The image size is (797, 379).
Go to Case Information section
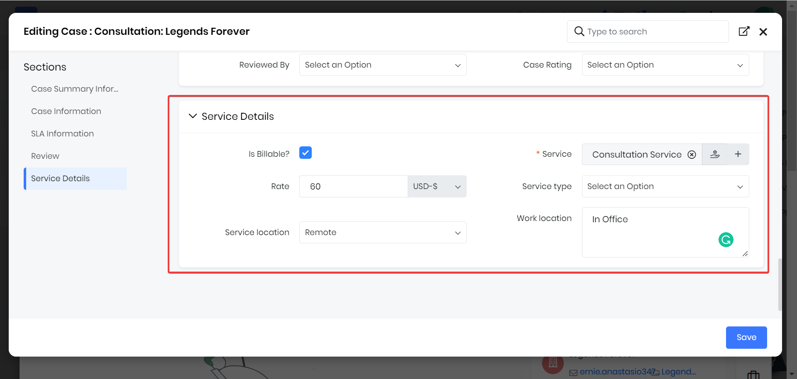point(66,111)
